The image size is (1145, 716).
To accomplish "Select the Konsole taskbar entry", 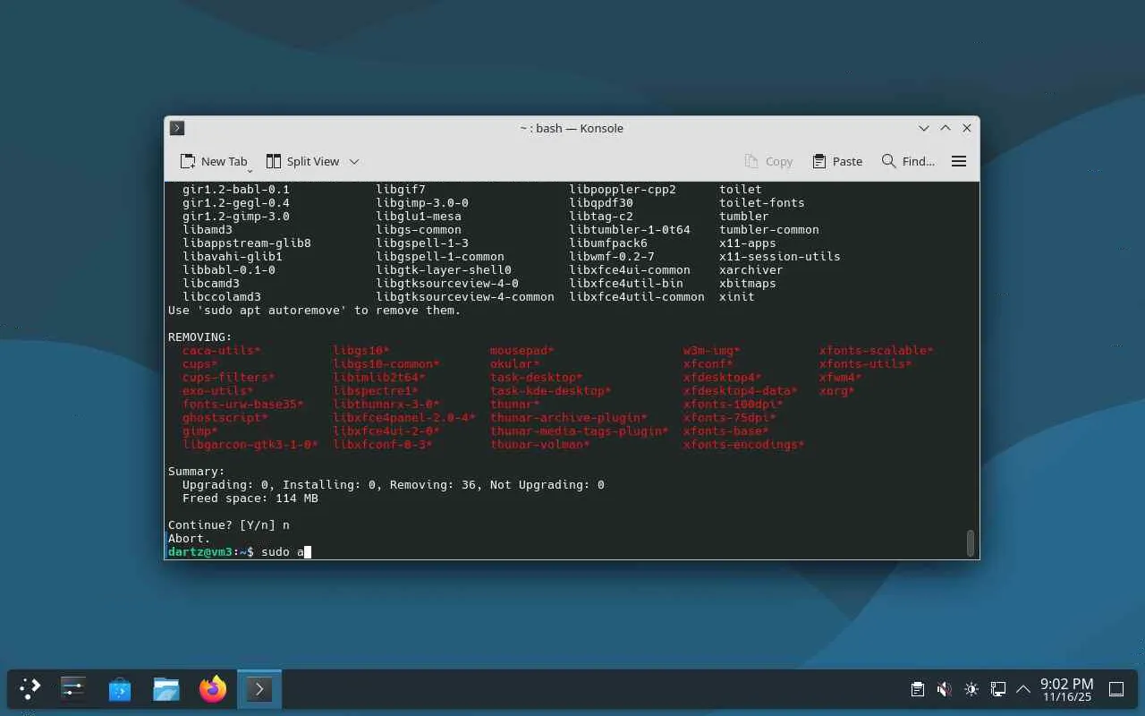I will point(259,689).
